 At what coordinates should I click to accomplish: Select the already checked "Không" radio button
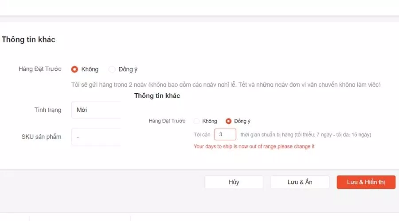tap(74, 69)
